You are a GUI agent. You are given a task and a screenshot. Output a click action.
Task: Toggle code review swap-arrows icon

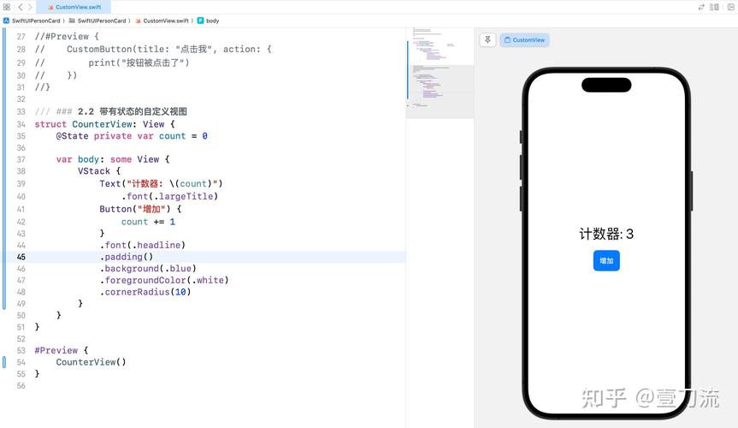[x=701, y=7]
